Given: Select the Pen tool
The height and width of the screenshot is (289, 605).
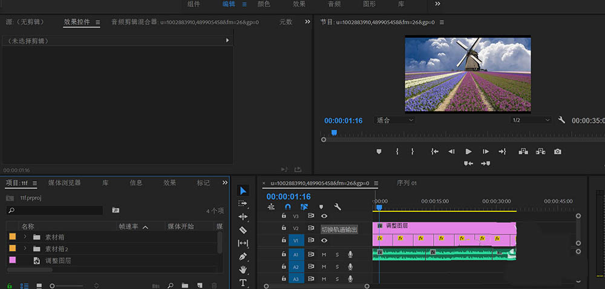Looking at the screenshot, I should click(x=243, y=256).
